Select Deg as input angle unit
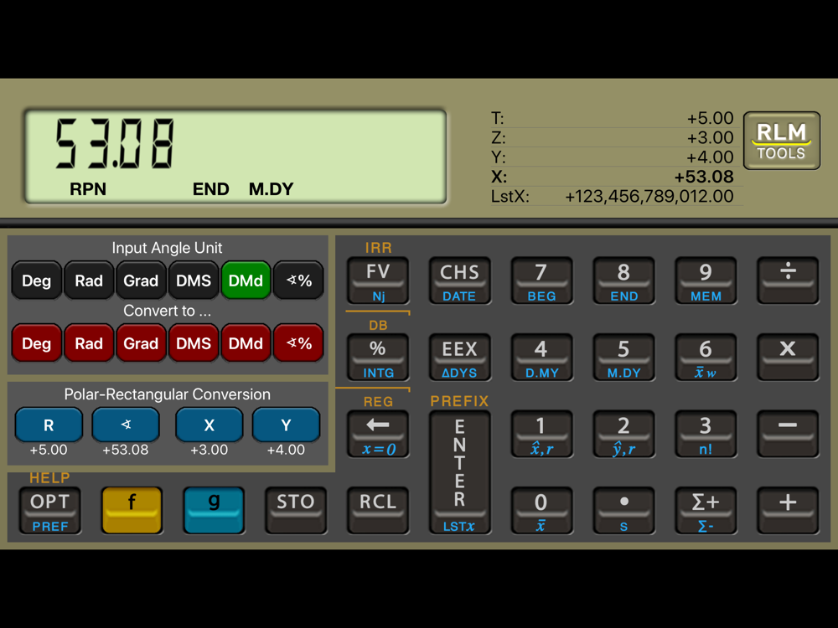 pos(36,280)
